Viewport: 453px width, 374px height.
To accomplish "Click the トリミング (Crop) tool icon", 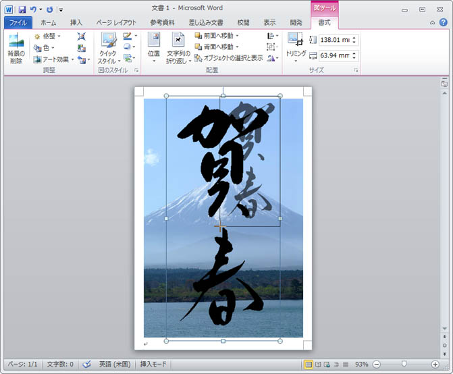I will click(x=295, y=42).
